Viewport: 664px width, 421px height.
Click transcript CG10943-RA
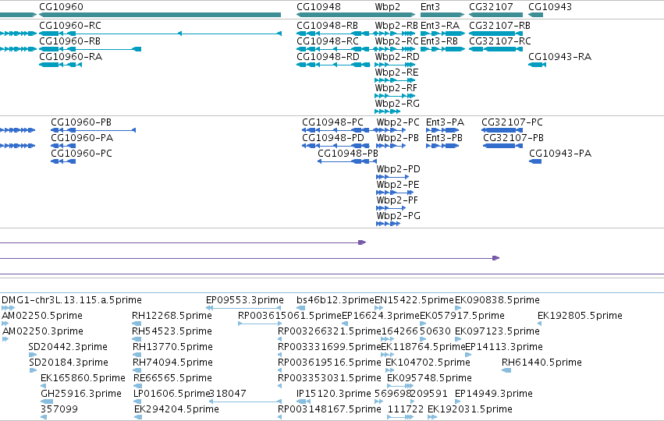pyautogui.click(x=537, y=65)
